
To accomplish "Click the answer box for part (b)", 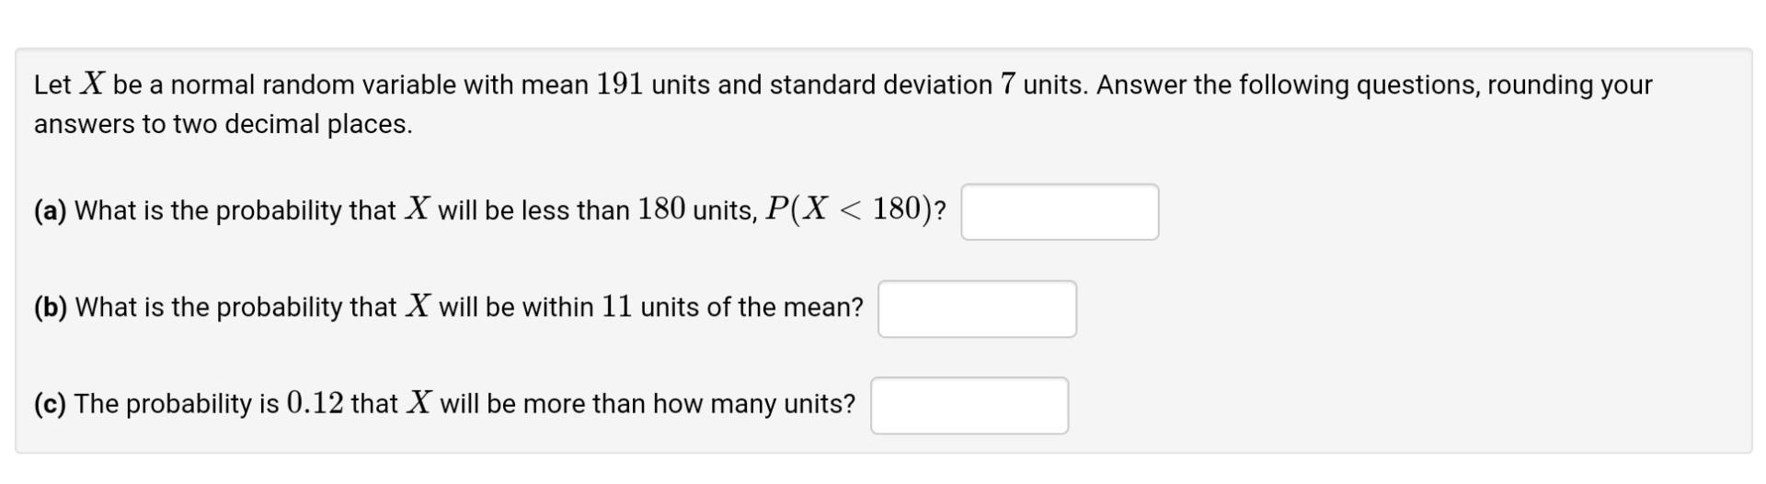I will [x=977, y=309].
